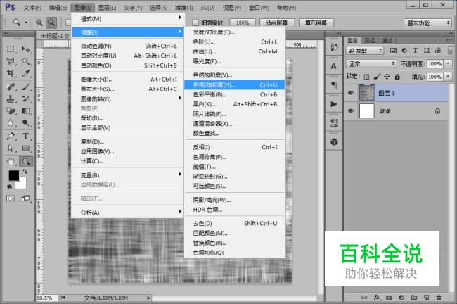Open the File menu
Image resolution: width=457 pixels, height=304 pixels.
point(32,7)
